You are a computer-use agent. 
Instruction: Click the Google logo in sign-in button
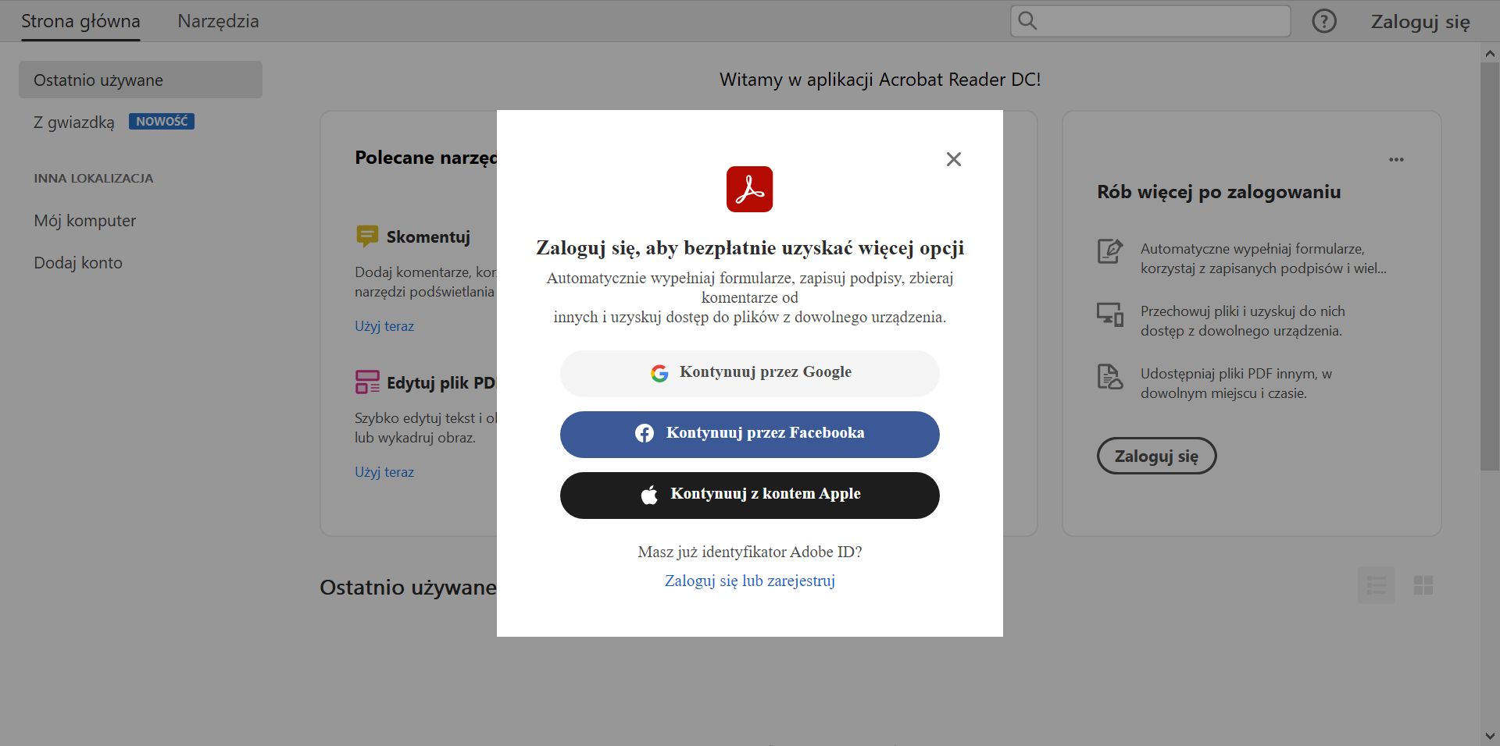click(659, 373)
